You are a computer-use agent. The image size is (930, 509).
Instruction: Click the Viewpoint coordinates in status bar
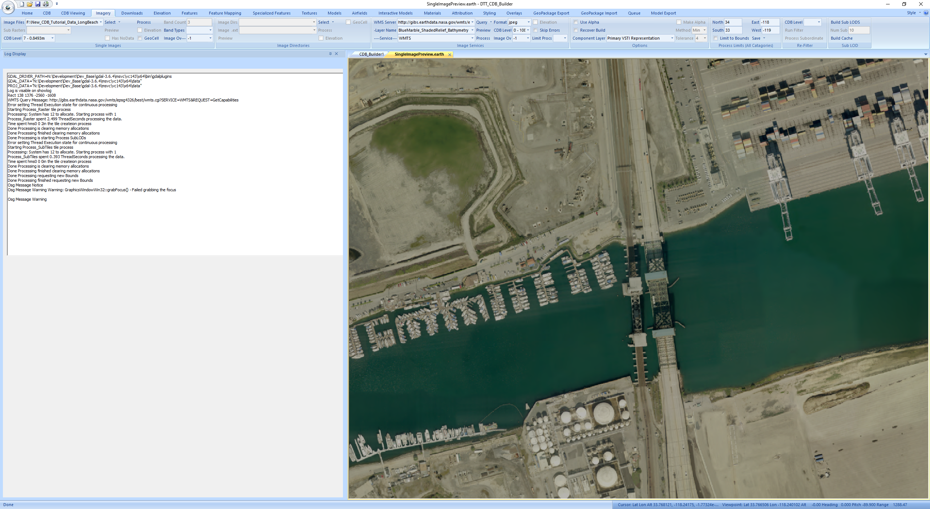pyautogui.click(x=764, y=505)
